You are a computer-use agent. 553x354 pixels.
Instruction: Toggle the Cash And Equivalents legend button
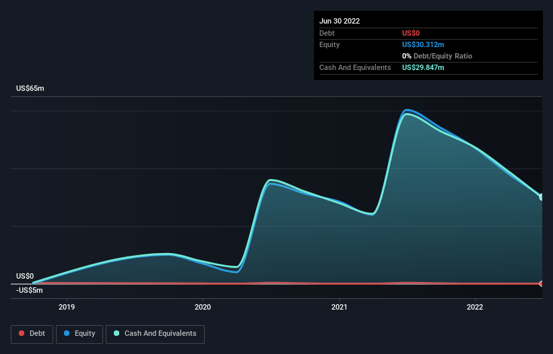click(155, 334)
